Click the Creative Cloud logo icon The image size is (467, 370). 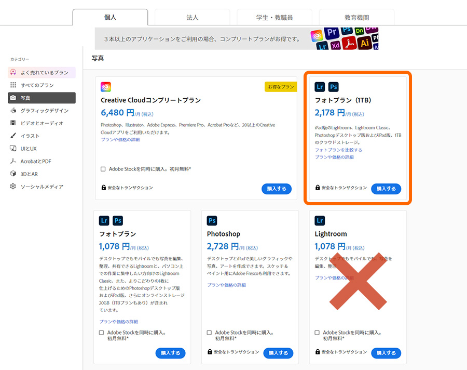coord(106,87)
